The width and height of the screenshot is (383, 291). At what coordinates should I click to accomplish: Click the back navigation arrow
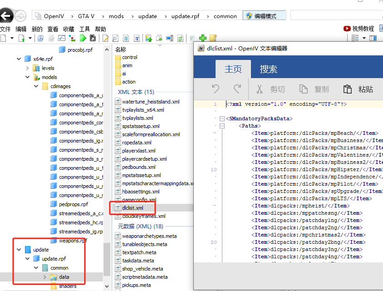coord(6,16)
